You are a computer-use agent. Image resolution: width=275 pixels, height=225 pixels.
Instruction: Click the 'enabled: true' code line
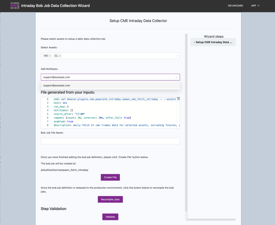tap(63, 121)
